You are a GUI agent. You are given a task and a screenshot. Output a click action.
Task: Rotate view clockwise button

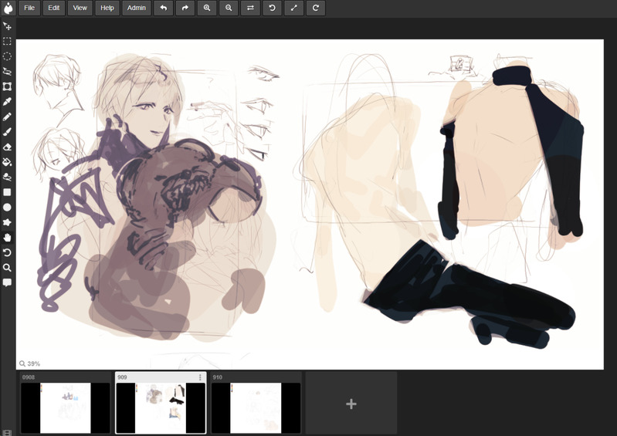pyautogui.click(x=316, y=8)
